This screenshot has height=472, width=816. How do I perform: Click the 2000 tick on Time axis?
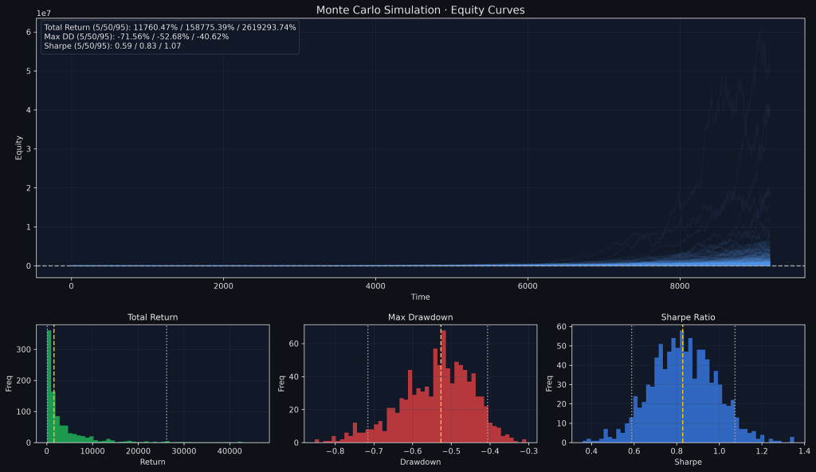223,286
